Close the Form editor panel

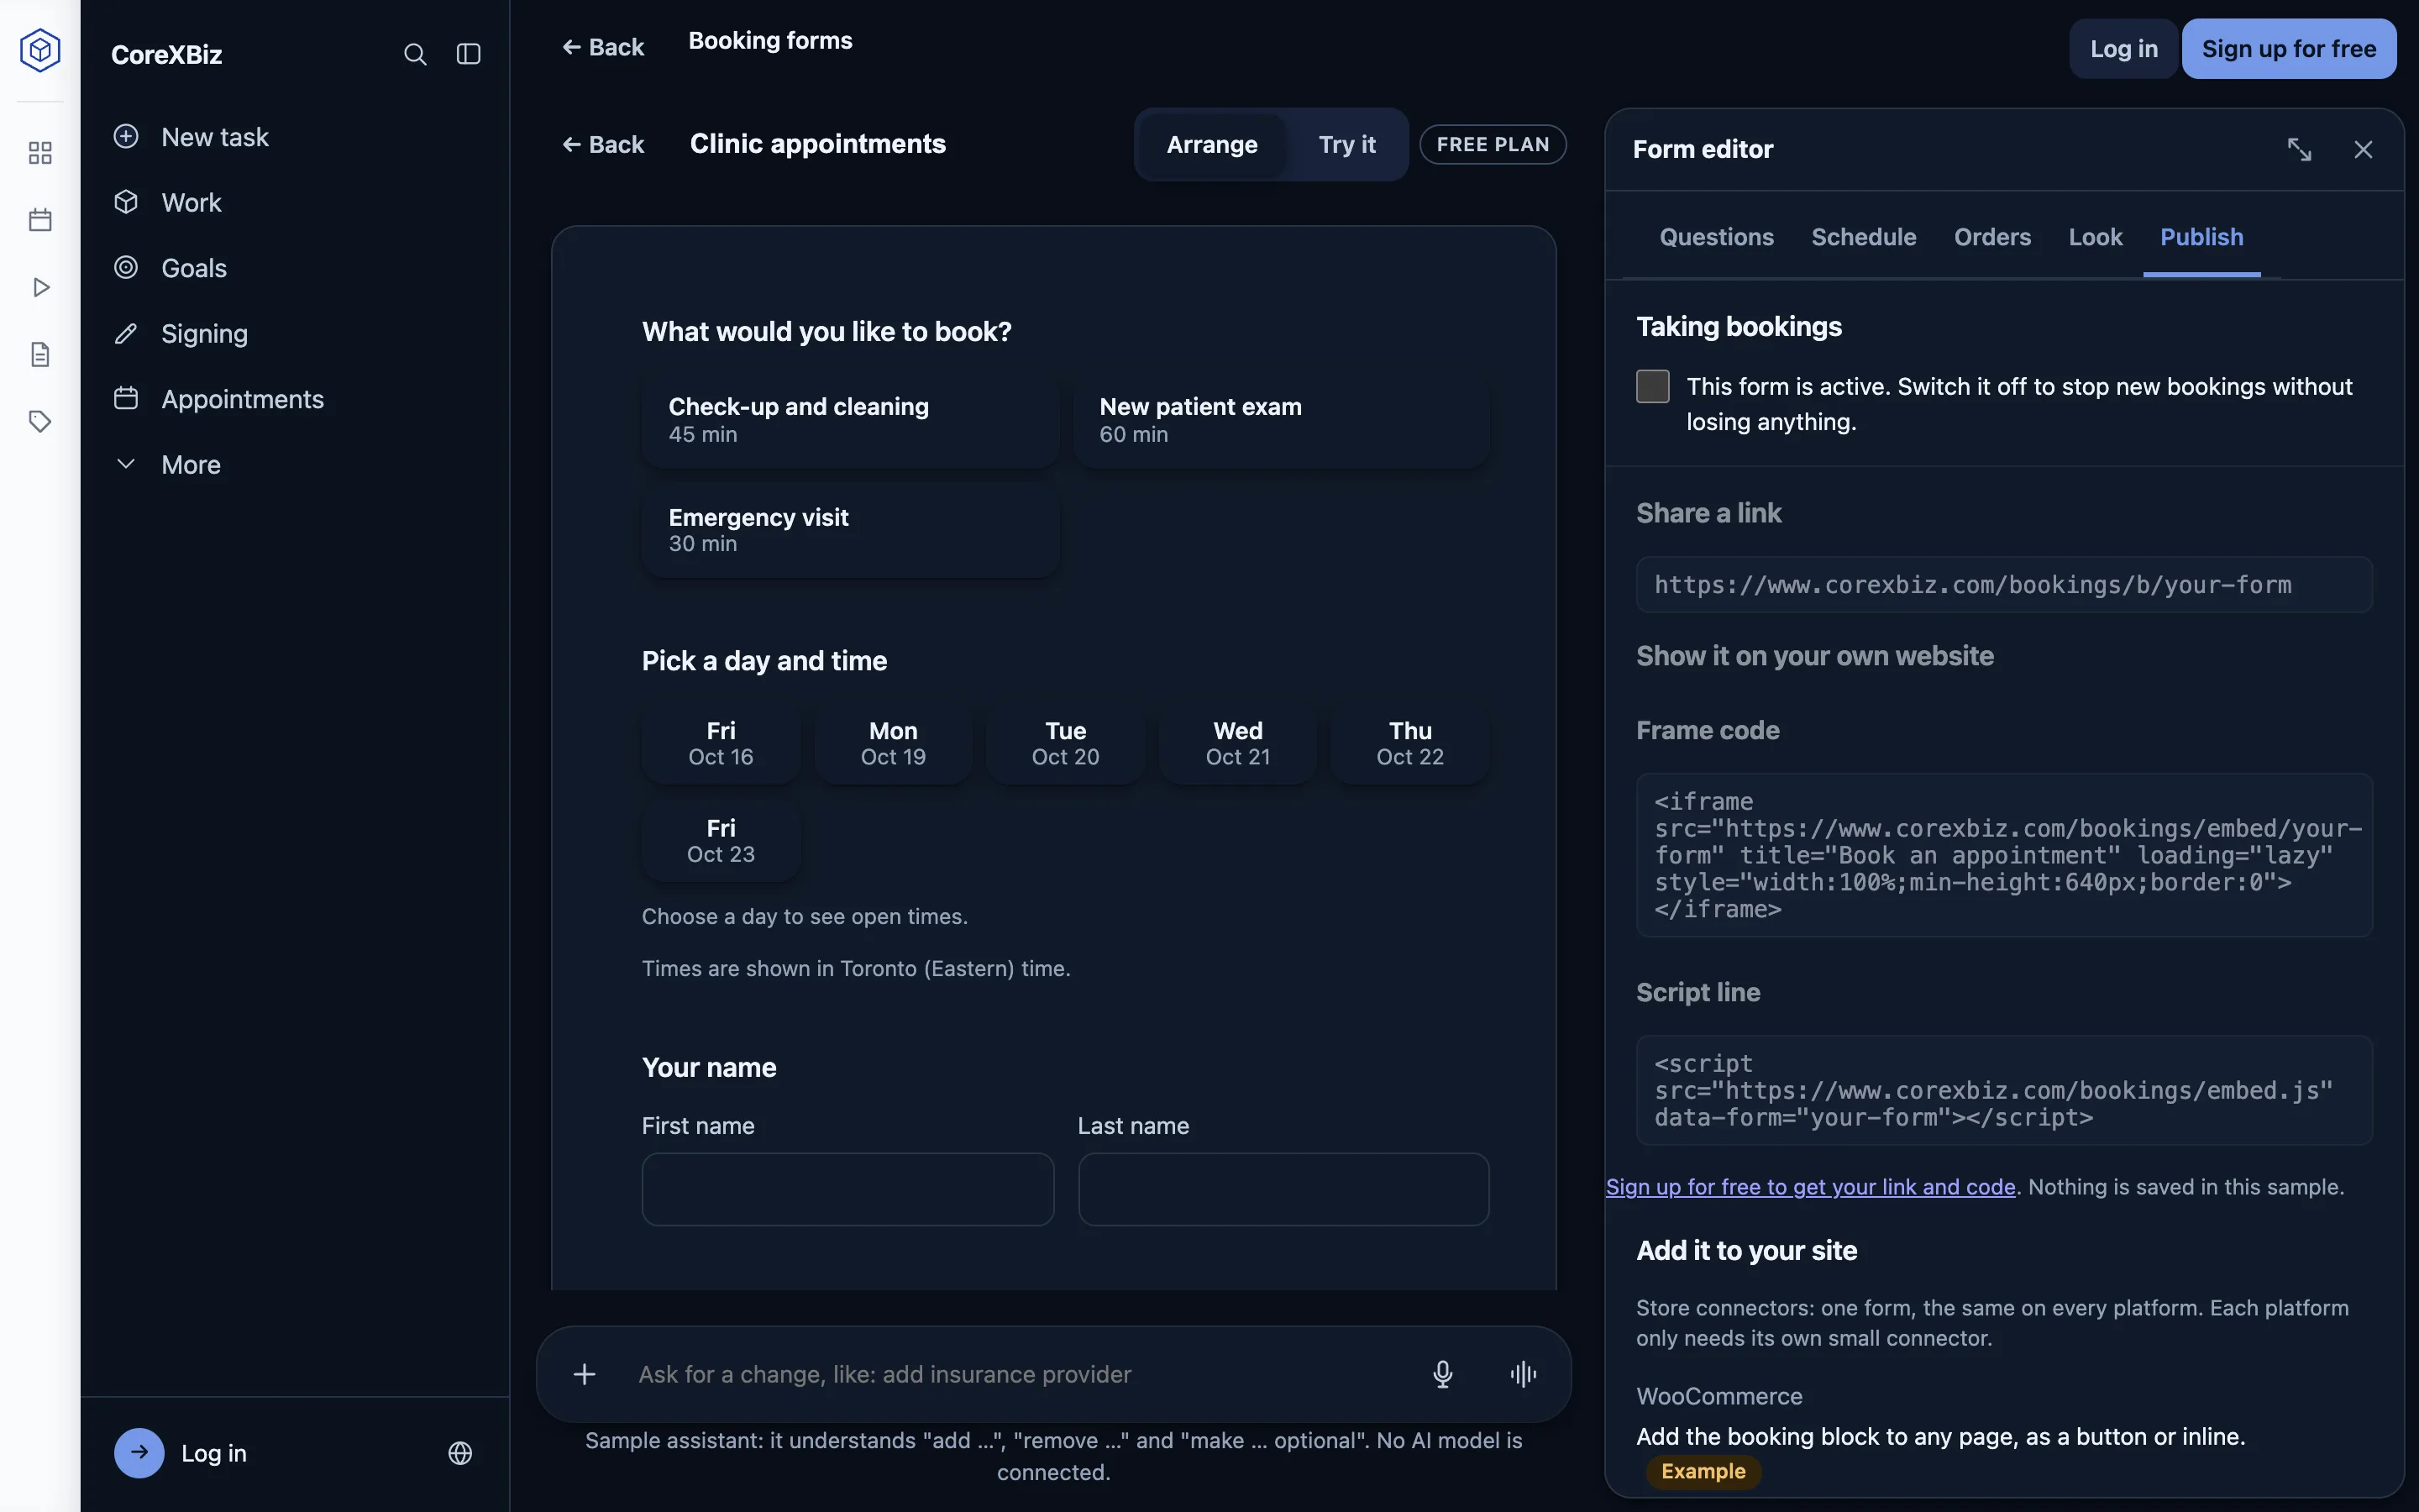click(x=2363, y=149)
